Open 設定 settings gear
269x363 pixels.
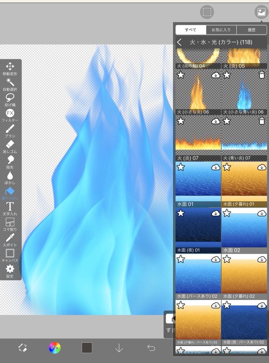pos(10,271)
